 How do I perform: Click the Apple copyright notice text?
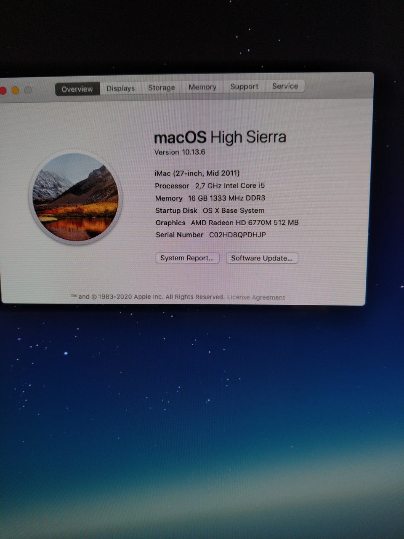click(147, 297)
